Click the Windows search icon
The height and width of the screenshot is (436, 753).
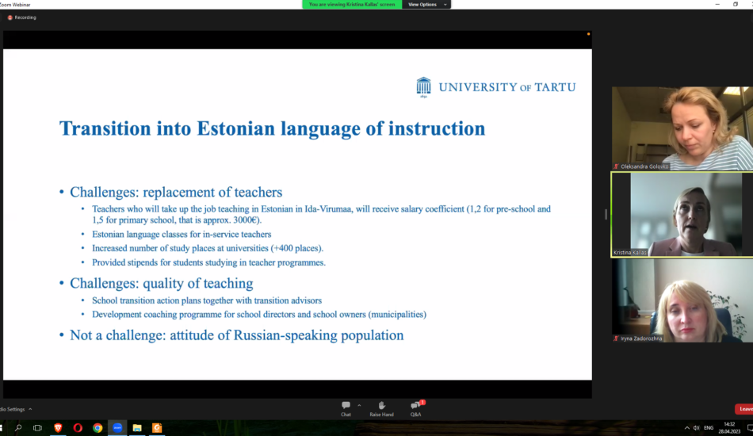[x=18, y=428]
